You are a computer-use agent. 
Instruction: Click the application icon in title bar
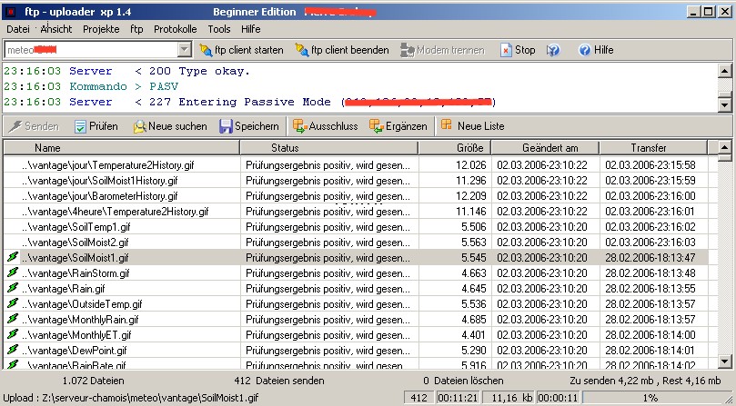pyautogui.click(x=10, y=12)
